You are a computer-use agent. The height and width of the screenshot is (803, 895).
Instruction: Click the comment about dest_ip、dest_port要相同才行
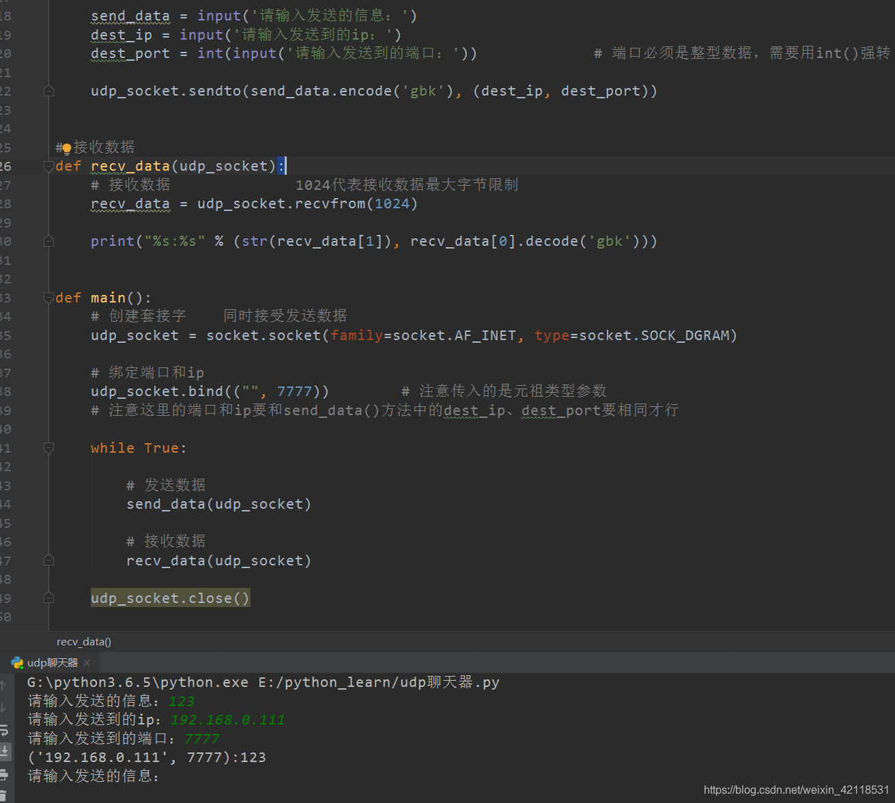385,410
